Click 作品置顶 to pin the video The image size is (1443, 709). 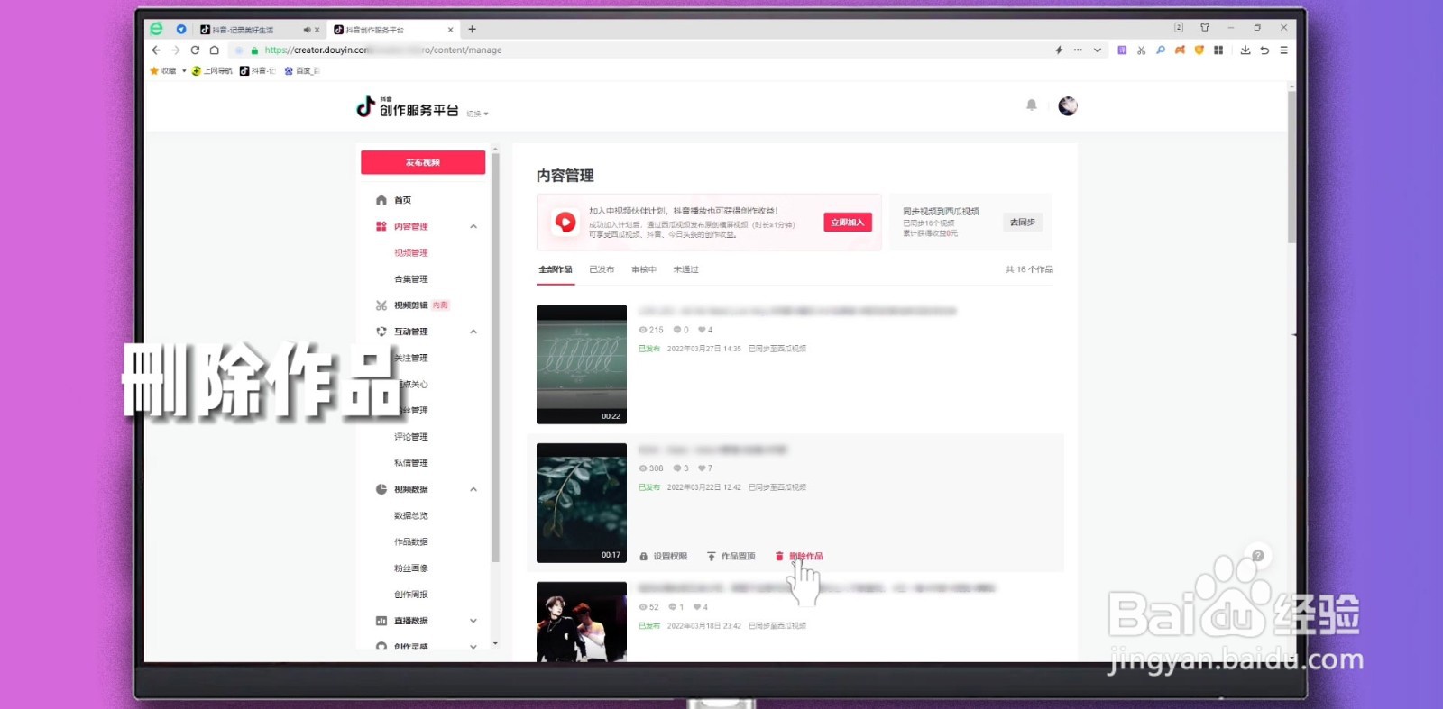point(731,557)
